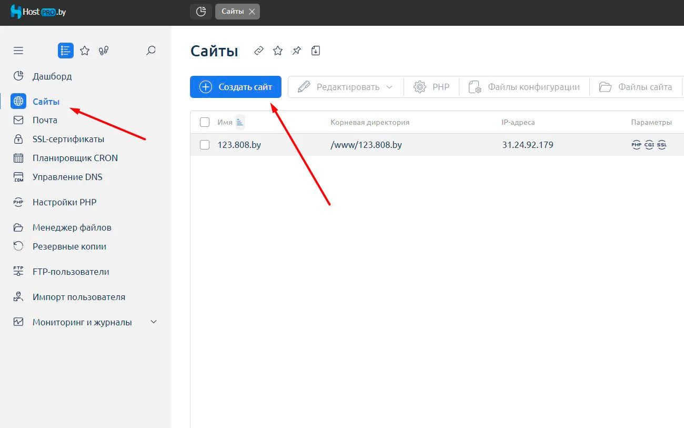Select the menu list view icon
The height and width of the screenshot is (428, 684).
(66, 51)
